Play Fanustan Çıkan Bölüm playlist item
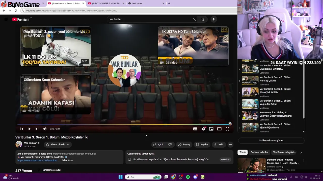This screenshot has width=323, height=181. point(271,116)
